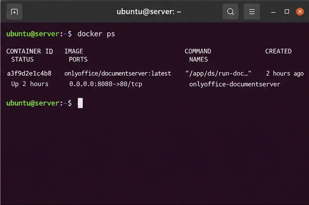
Task: Minimize the terminal window
Action: 273,12
